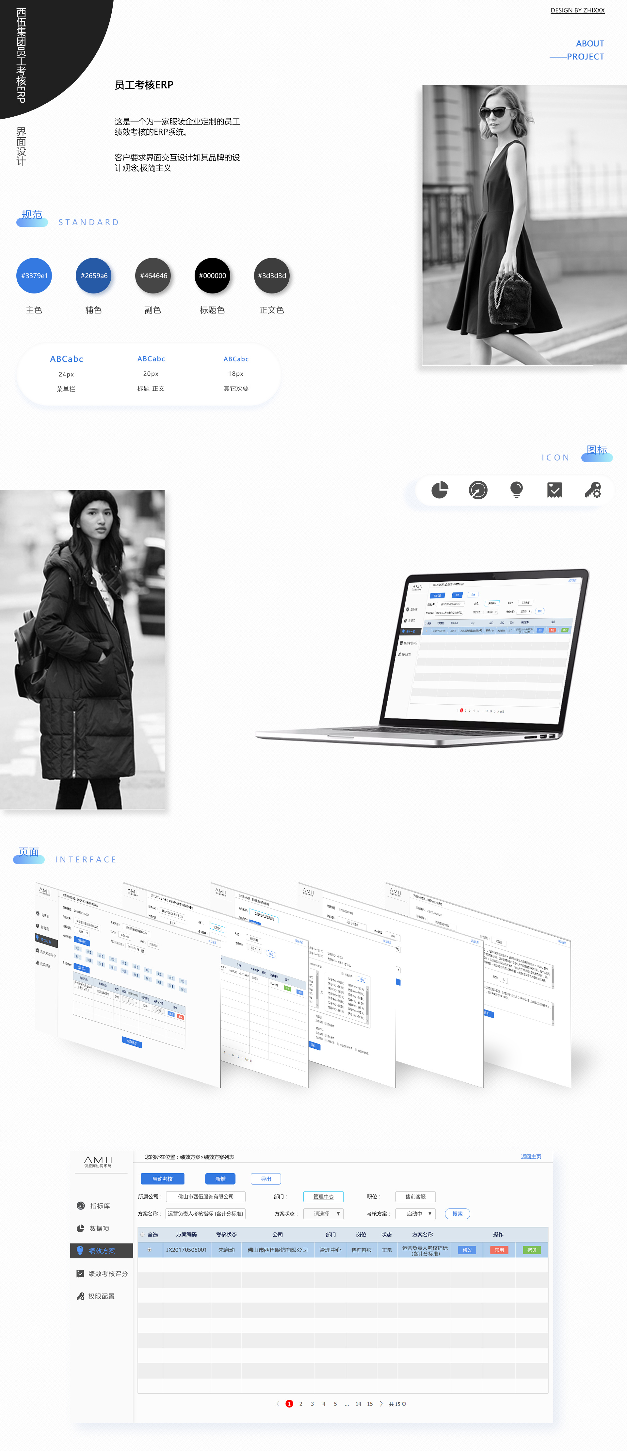Open the 方案状态 请选择 dropdown
The height and width of the screenshot is (1451, 627).
[323, 1213]
